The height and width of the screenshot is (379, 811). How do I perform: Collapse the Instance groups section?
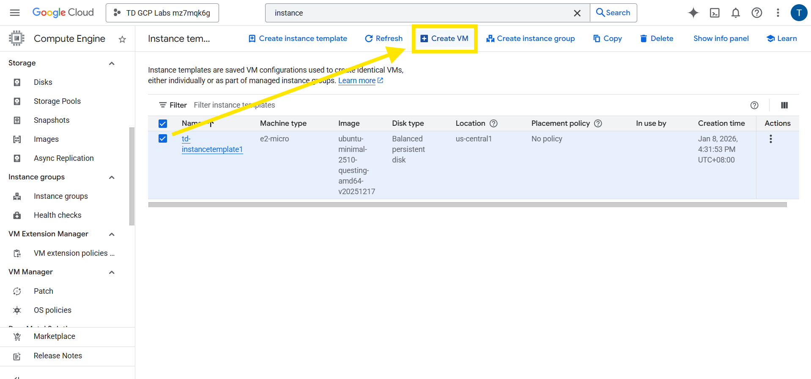(x=112, y=177)
